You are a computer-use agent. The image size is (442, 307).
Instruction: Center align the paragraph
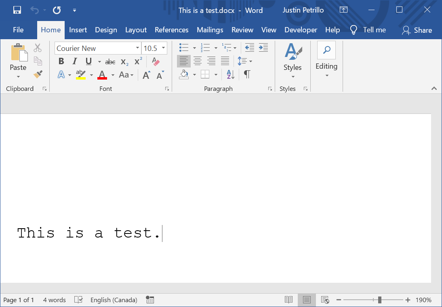point(198,61)
